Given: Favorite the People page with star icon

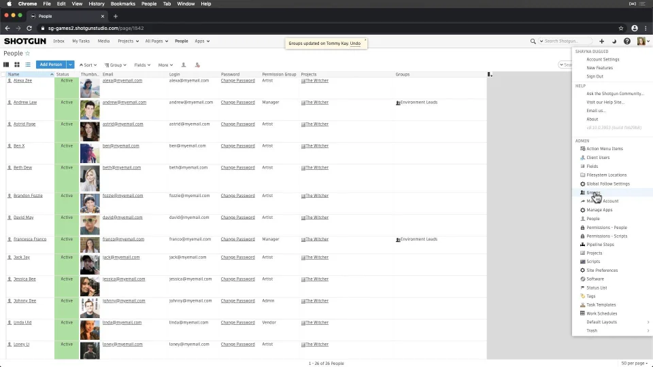Looking at the screenshot, I should click(27, 53).
